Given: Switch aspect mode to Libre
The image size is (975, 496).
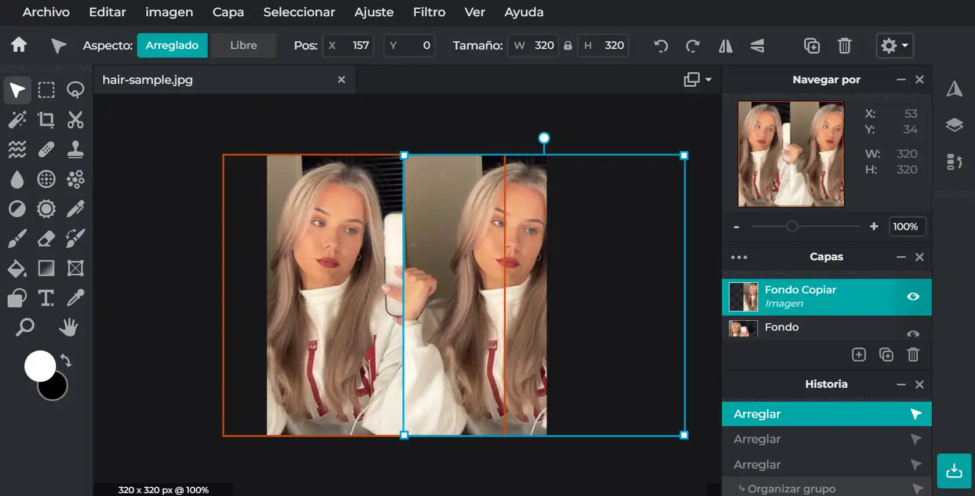Looking at the screenshot, I should 243,45.
